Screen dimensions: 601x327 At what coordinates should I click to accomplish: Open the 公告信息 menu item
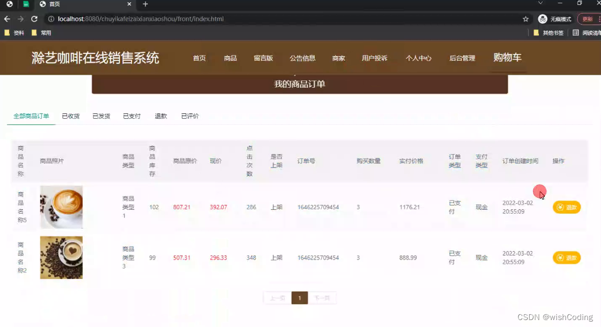pos(302,58)
